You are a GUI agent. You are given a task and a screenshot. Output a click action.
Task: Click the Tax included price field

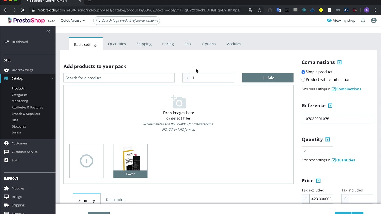pyautogui.click(x=361, y=199)
